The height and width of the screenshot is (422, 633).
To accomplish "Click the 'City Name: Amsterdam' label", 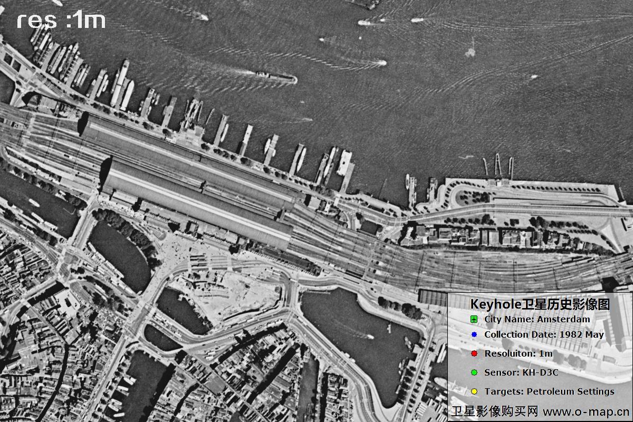I will (537, 319).
